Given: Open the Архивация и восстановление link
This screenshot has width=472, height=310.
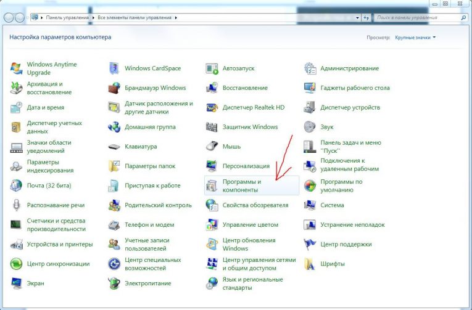Looking at the screenshot, I should pos(49,88).
